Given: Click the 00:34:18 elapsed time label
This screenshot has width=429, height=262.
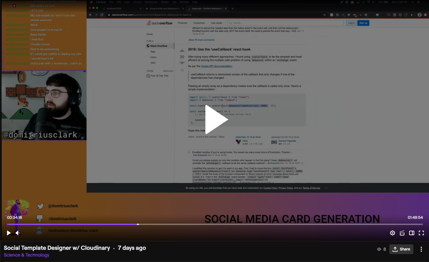Looking at the screenshot, I should point(14,218).
